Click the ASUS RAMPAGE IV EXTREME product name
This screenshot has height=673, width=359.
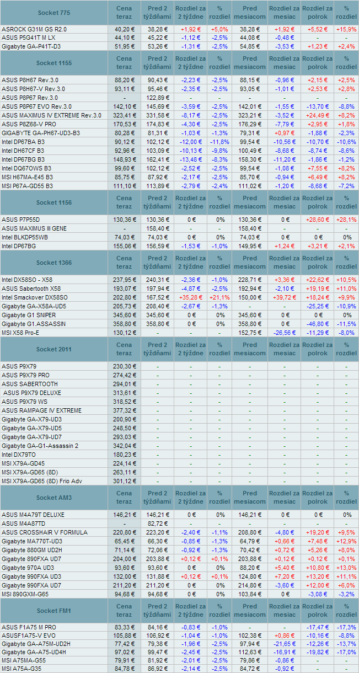[41, 410]
